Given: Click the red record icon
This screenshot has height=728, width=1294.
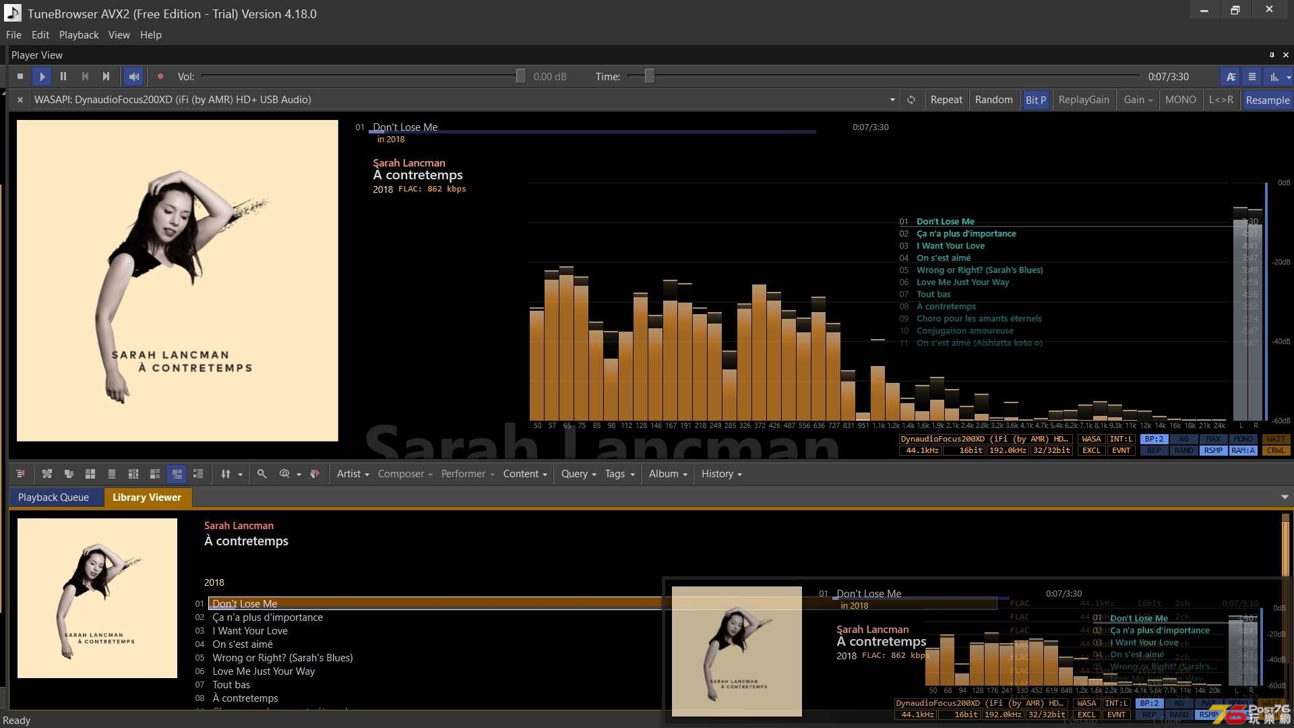Looking at the screenshot, I should [x=160, y=77].
